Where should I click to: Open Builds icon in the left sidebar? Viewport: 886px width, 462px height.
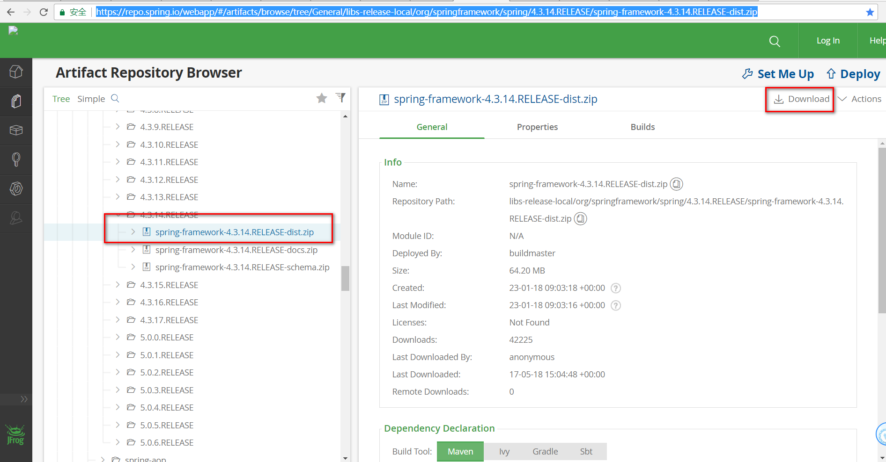[x=16, y=159]
